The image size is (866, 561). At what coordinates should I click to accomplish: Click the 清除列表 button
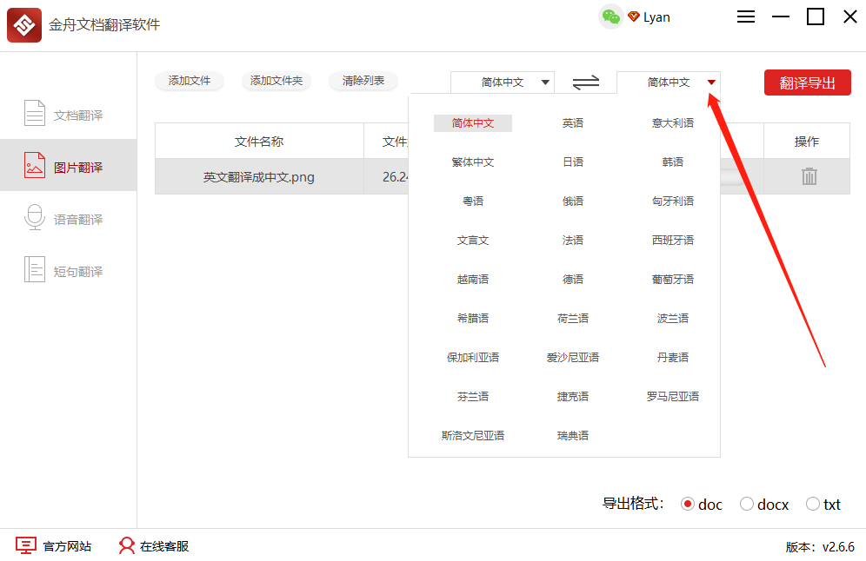point(363,81)
